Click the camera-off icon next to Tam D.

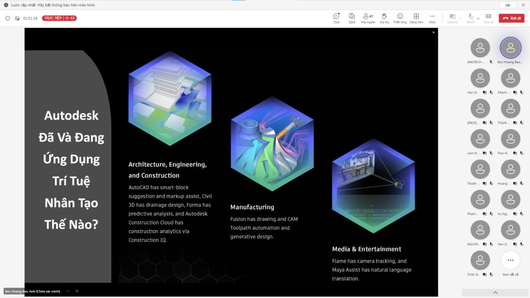pyautogui.click(x=515, y=245)
